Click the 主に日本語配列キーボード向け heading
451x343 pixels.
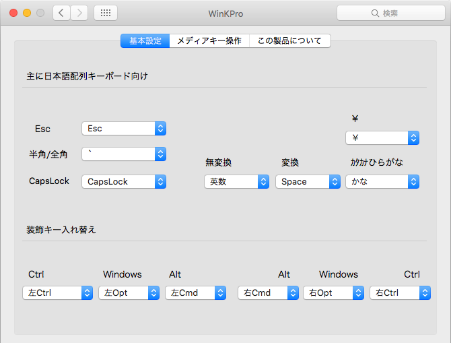pos(87,76)
